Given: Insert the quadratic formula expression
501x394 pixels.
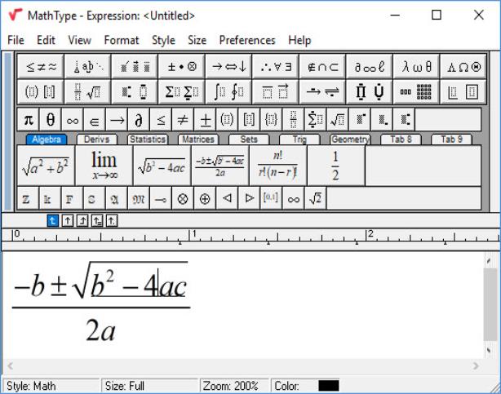Looking at the screenshot, I should coord(219,166).
